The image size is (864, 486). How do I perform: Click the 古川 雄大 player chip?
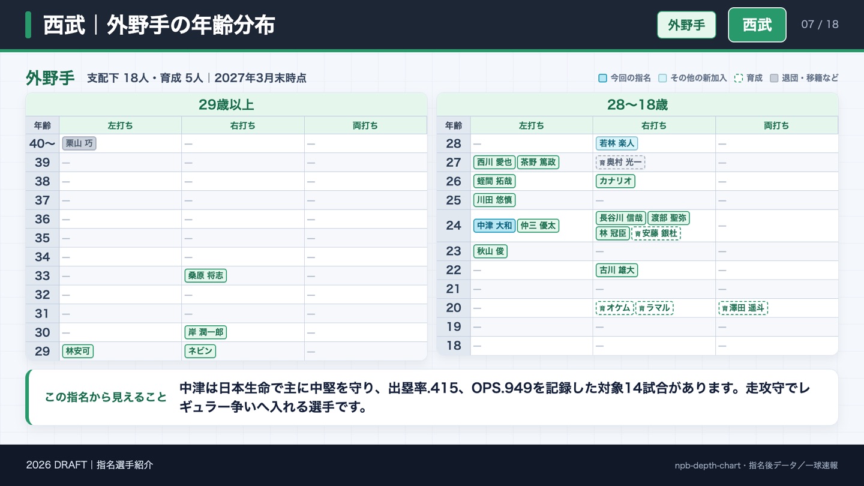click(x=617, y=271)
